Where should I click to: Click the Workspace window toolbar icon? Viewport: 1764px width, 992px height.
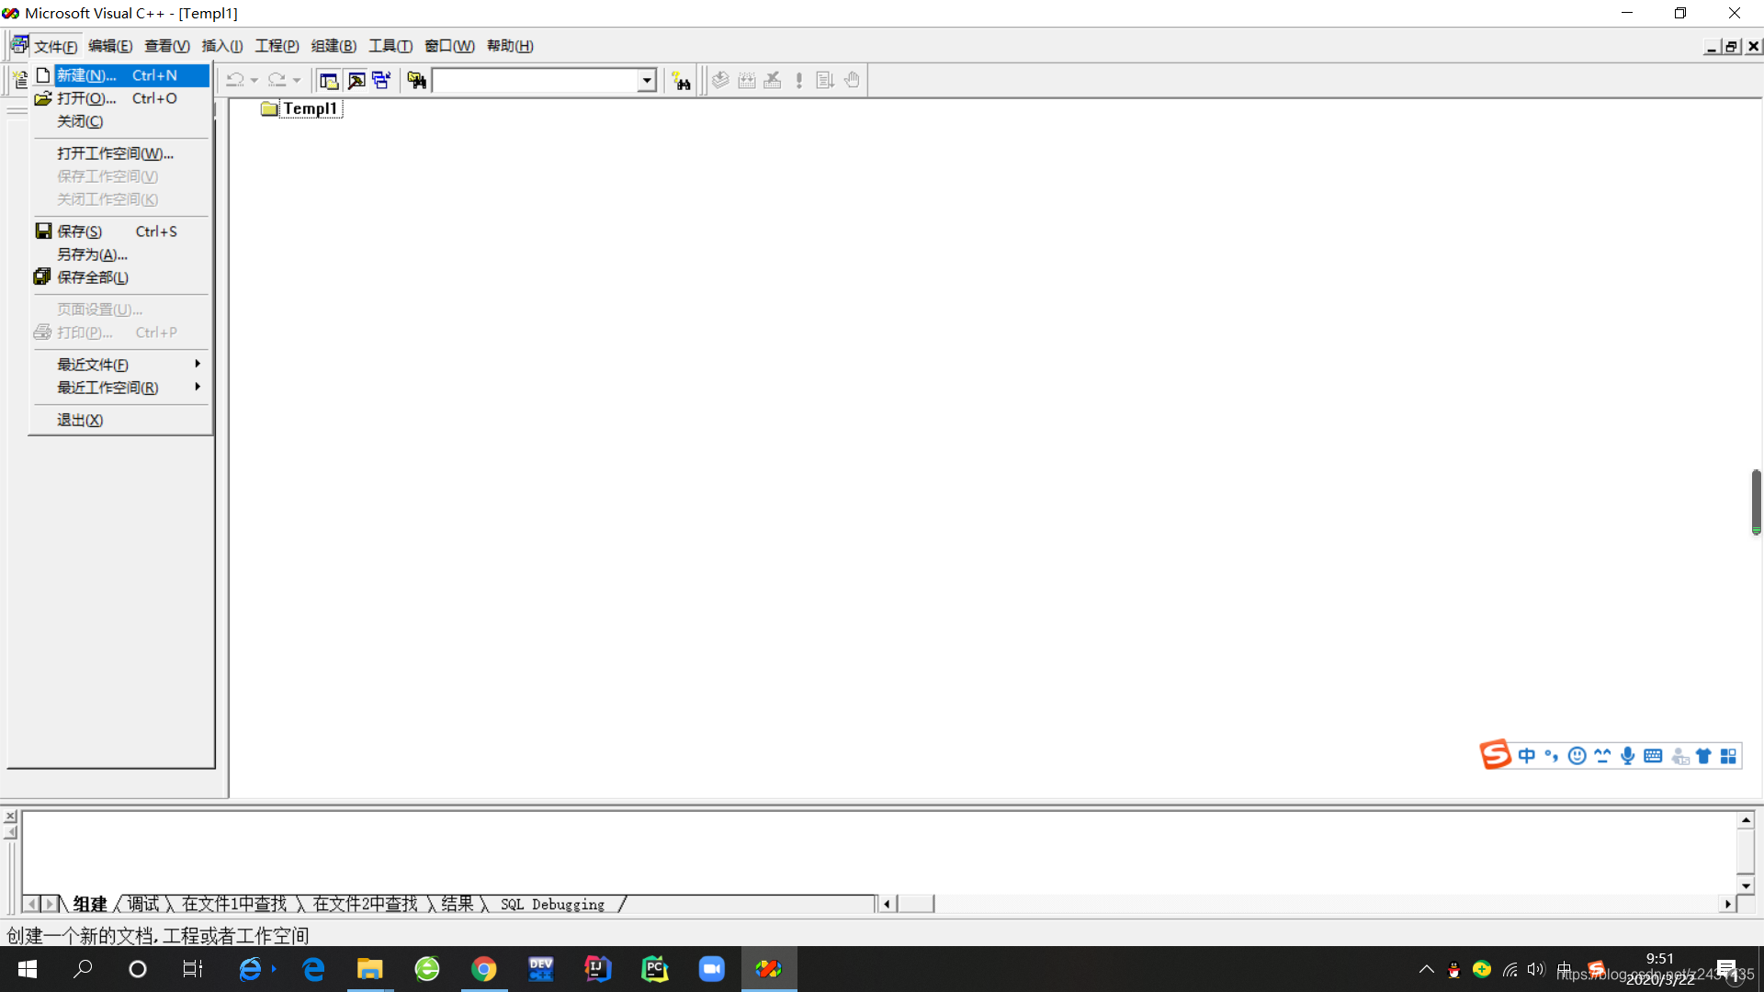[329, 81]
